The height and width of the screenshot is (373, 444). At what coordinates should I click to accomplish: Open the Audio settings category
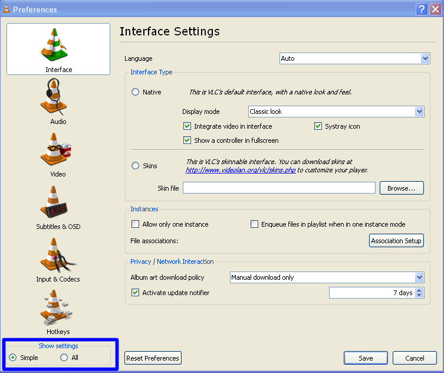(58, 101)
